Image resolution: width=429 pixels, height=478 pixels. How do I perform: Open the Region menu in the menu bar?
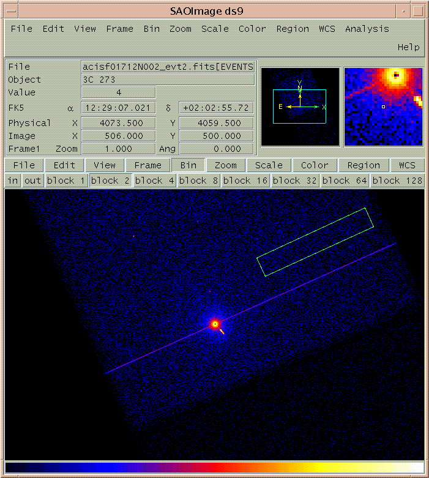pyautogui.click(x=293, y=29)
